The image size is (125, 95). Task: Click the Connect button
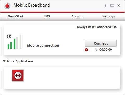[101, 43]
